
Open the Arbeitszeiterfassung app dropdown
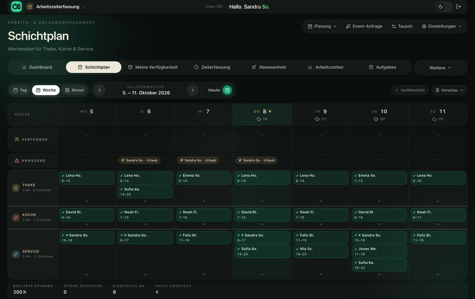click(56, 7)
